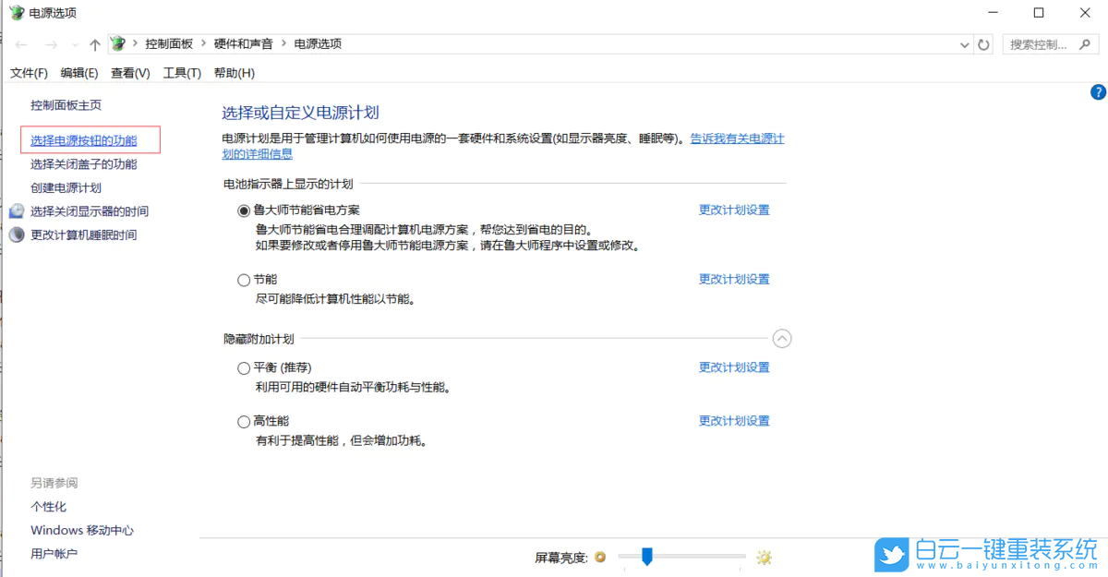
Task: Select the 鲁大师节能省电方案 power plan
Action: [243, 210]
